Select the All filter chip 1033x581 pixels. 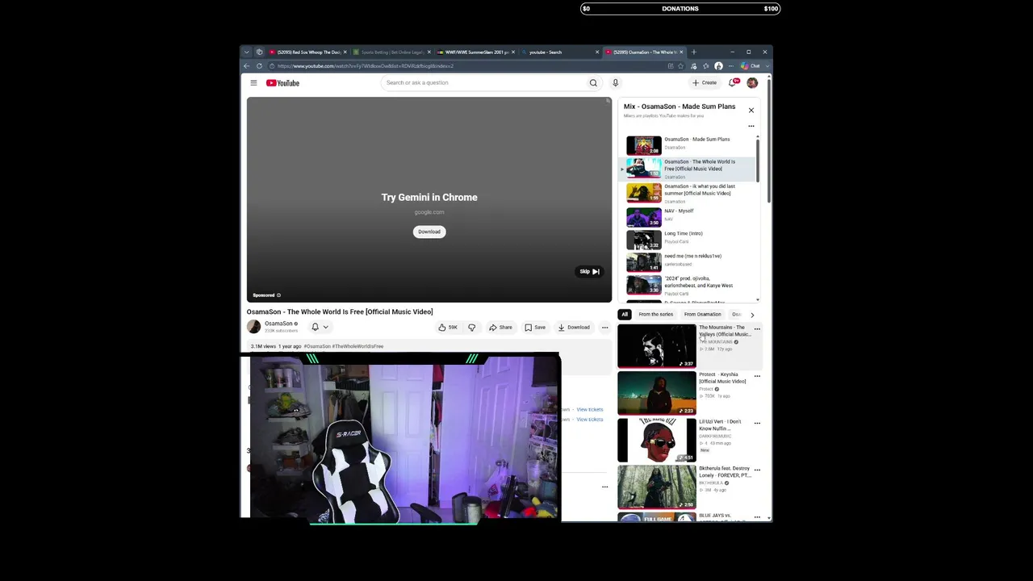(x=625, y=315)
